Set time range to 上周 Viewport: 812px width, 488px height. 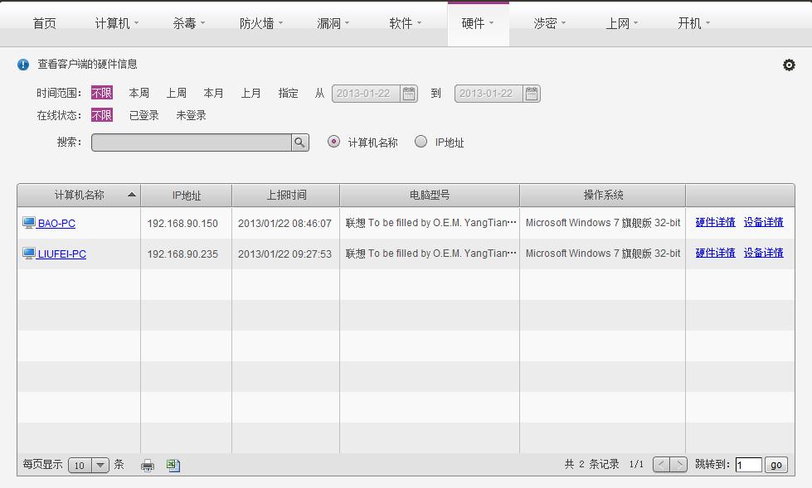[x=176, y=93]
